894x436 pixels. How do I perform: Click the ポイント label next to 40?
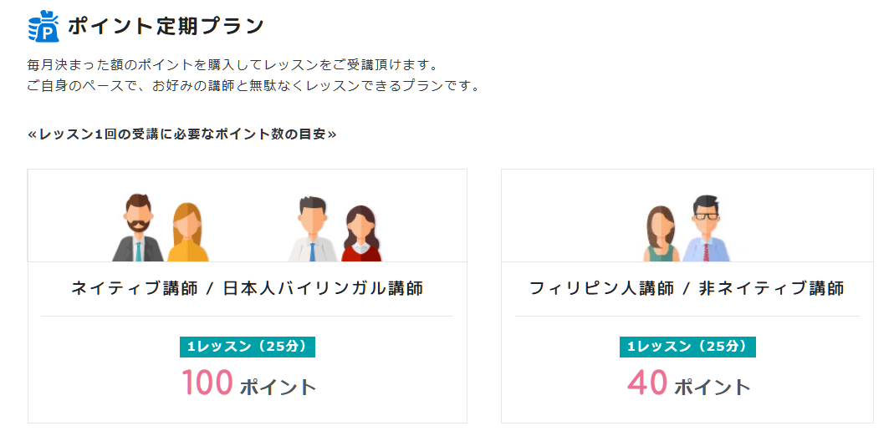tap(713, 388)
